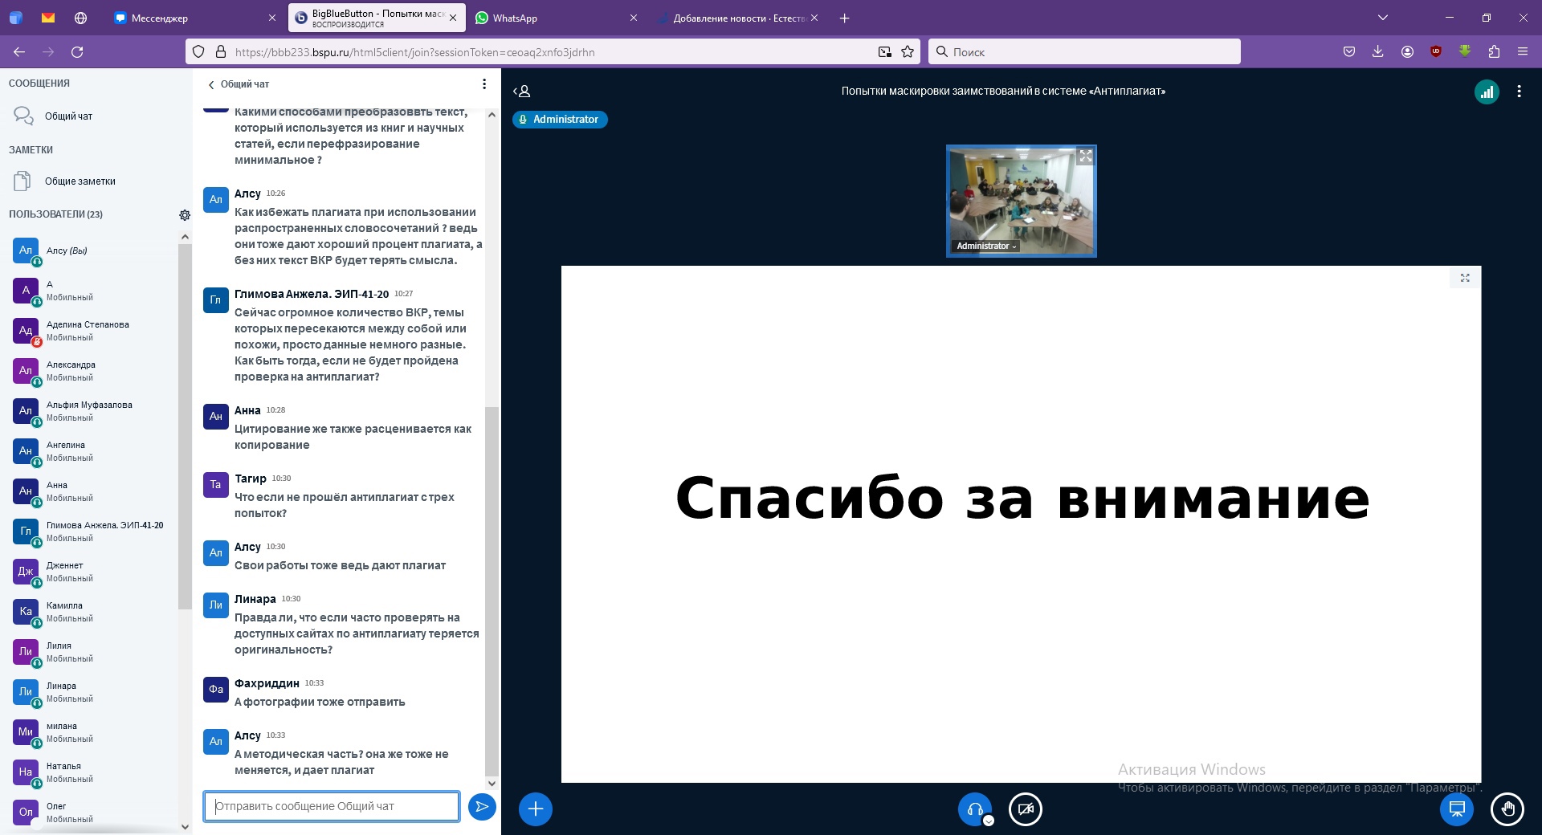The width and height of the screenshot is (1542, 835).
Task: Focus the chat message input field
Action: pos(331,807)
